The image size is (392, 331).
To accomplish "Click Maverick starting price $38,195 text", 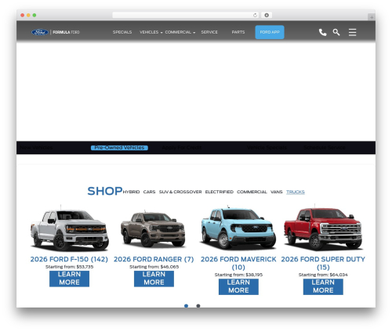I will 238,275.
